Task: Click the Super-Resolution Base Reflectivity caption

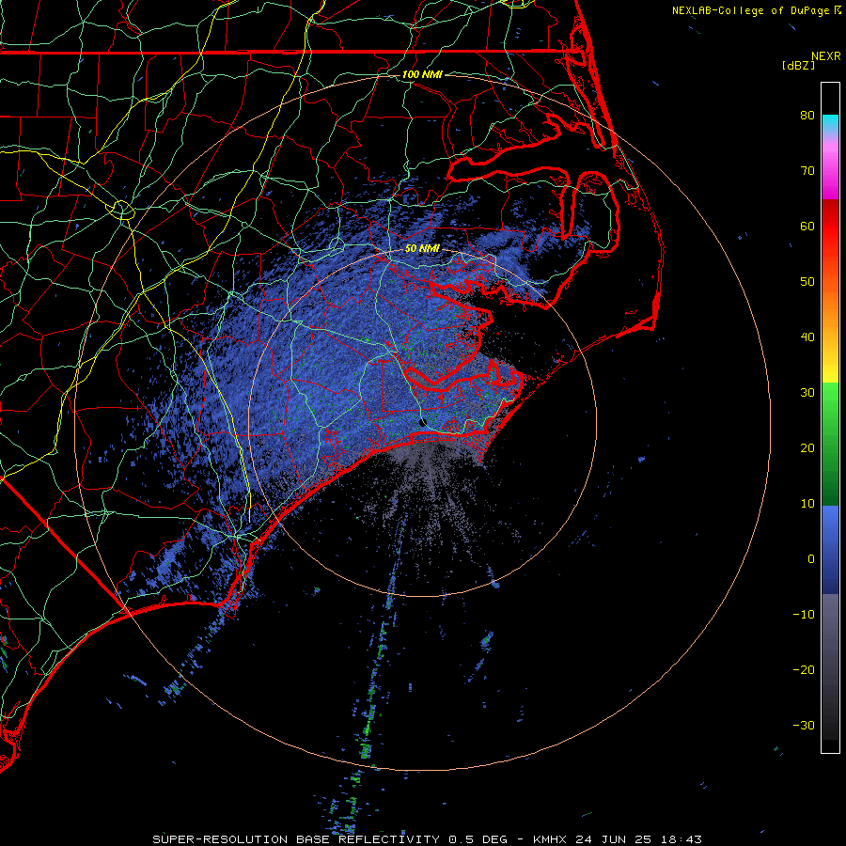Action: (427, 839)
